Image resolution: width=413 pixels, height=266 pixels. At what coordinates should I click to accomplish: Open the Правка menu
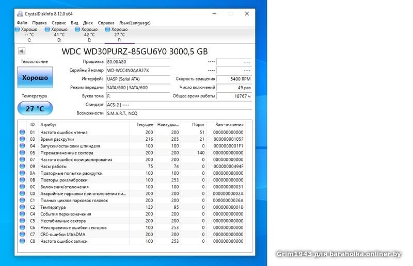click(39, 23)
